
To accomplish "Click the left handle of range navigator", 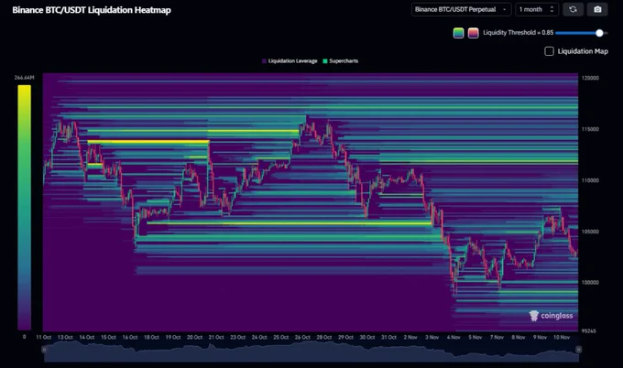I will tap(44, 350).
